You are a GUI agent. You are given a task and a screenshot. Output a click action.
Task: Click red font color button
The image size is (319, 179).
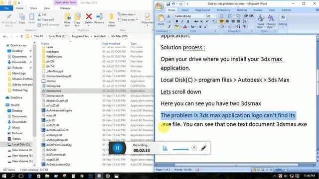[185, 26]
